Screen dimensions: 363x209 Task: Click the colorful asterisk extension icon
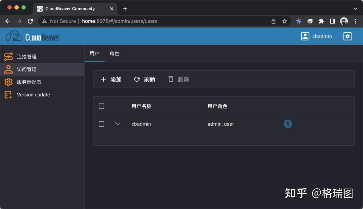299,21
